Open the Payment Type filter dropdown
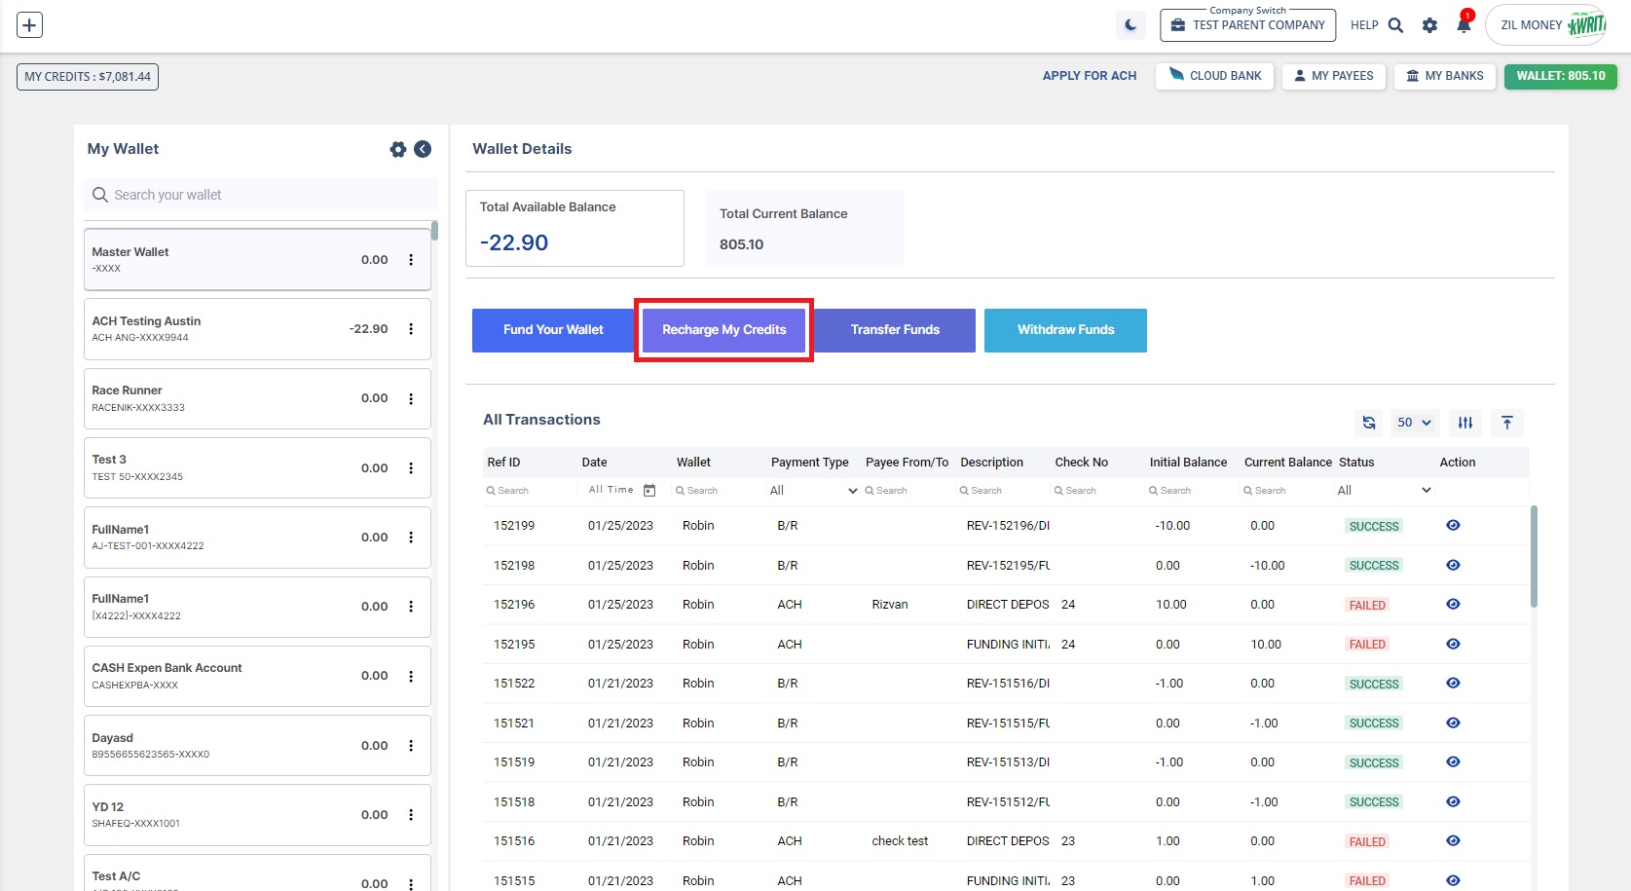This screenshot has height=891, width=1631. [x=813, y=491]
